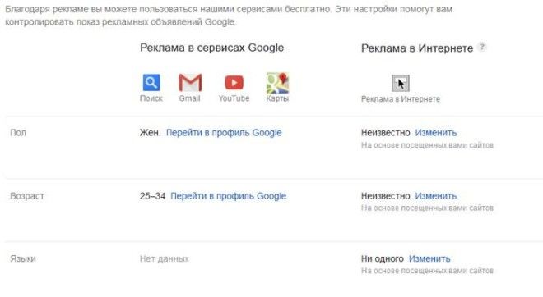Click the YouTube text label

pyautogui.click(x=234, y=98)
